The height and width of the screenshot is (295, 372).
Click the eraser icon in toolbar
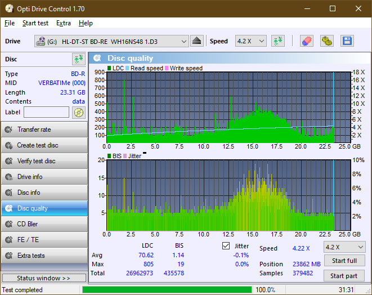click(x=307, y=41)
